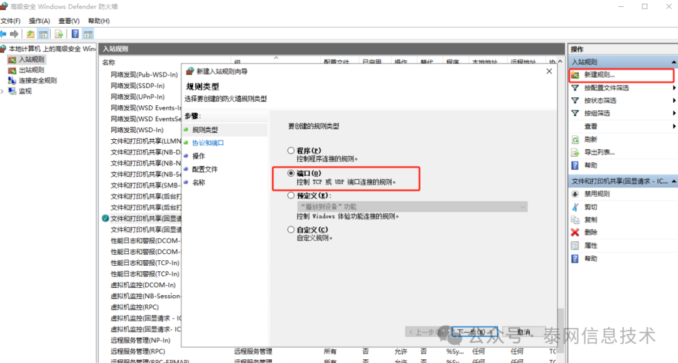Click the 入站规则 tree icon

tap(12, 60)
